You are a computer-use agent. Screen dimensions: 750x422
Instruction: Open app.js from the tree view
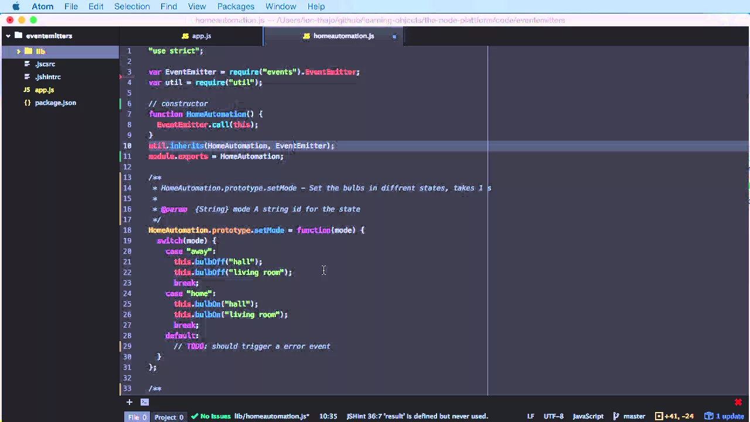[45, 90]
